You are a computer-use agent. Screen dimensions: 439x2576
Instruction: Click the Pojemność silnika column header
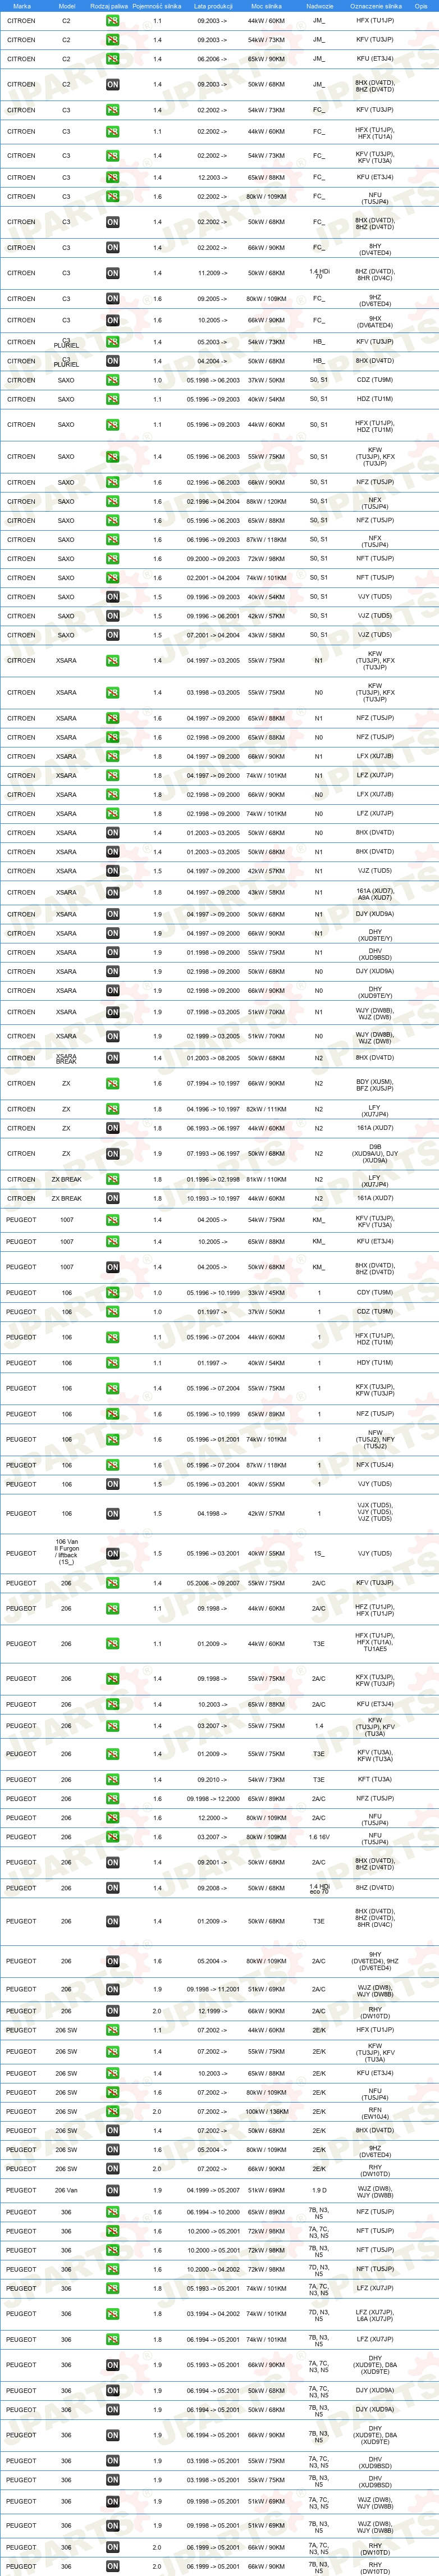pos(157,6)
